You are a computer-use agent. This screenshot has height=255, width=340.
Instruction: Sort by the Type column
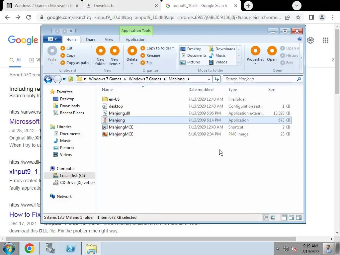pos(232,90)
